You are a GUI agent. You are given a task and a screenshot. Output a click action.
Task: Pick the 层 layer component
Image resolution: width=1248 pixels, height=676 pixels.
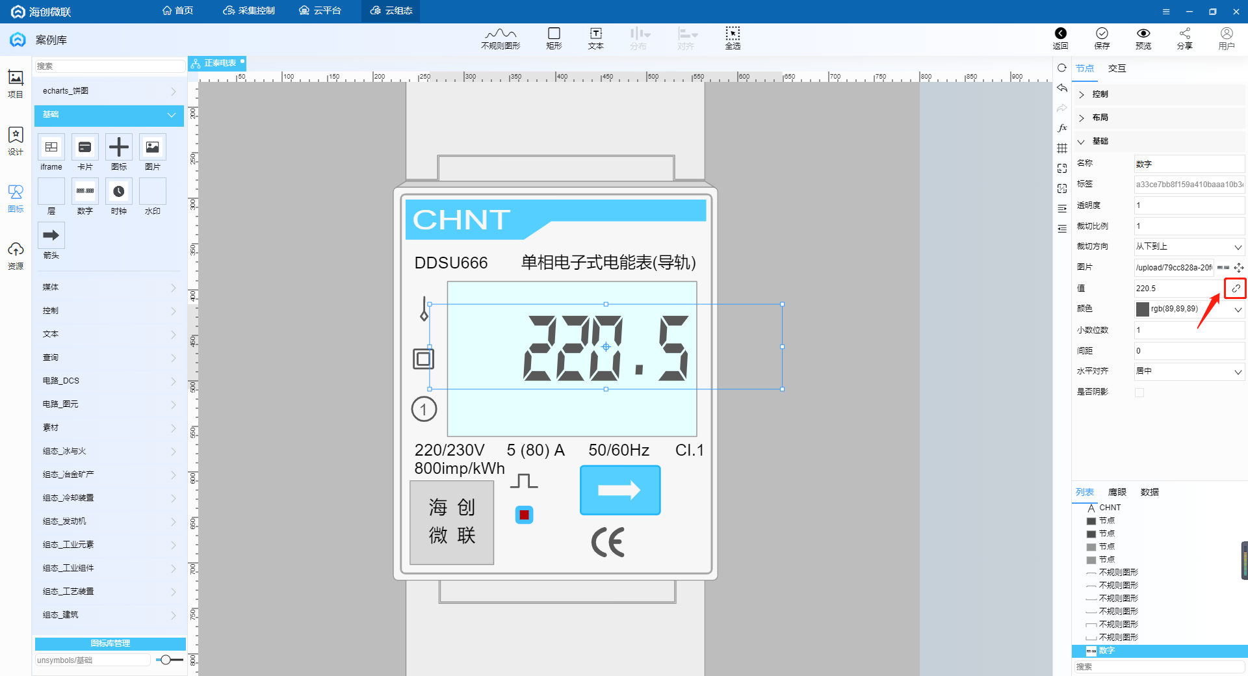[x=51, y=191]
